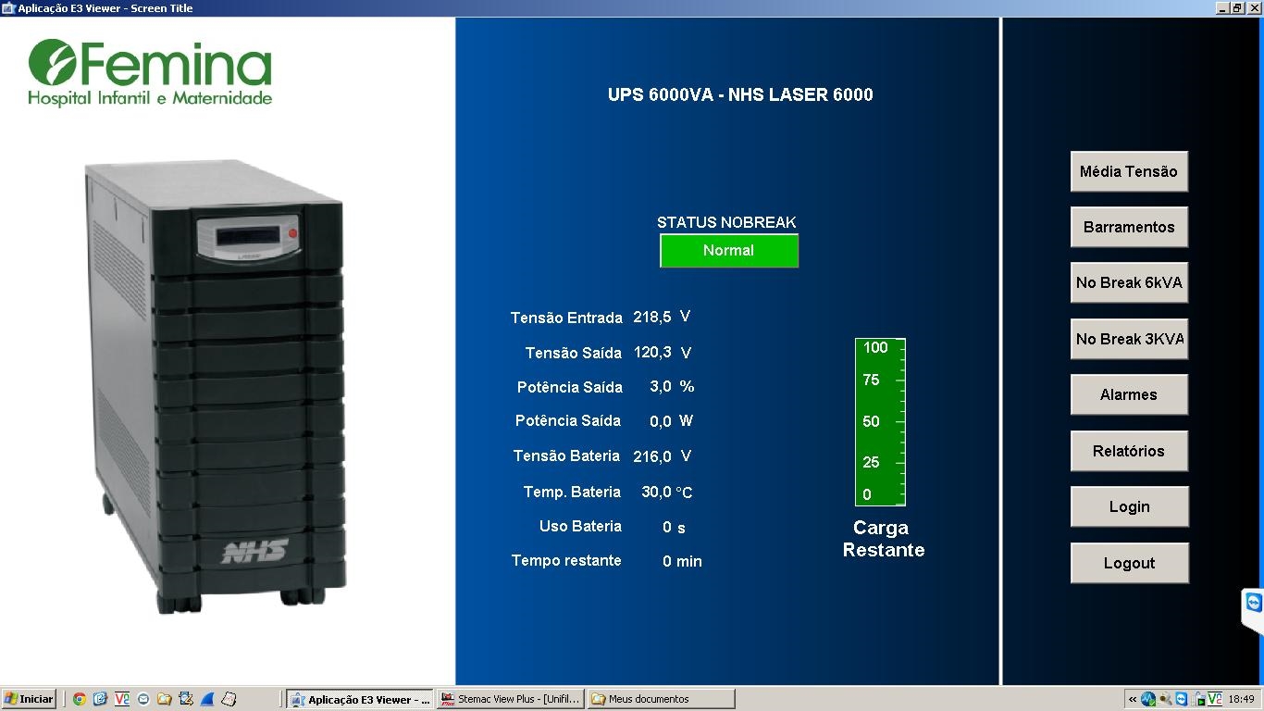Open the Alarmes screen
Screen dimensions: 1264x711
pyautogui.click(x=1129, y=394)
